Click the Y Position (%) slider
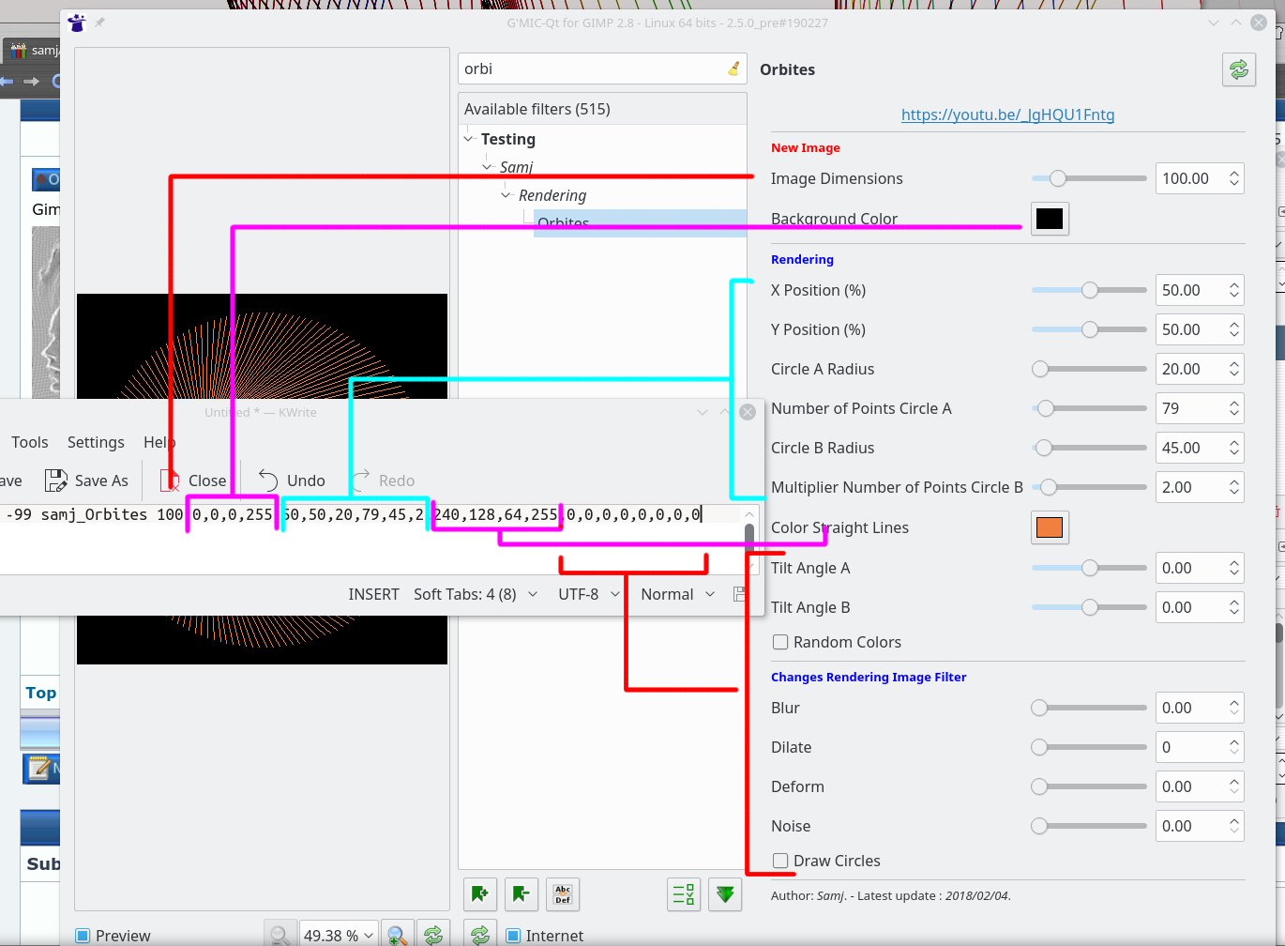Image resolution: width=1285 pixels, height=946 pixels. tap(1089, 329)
